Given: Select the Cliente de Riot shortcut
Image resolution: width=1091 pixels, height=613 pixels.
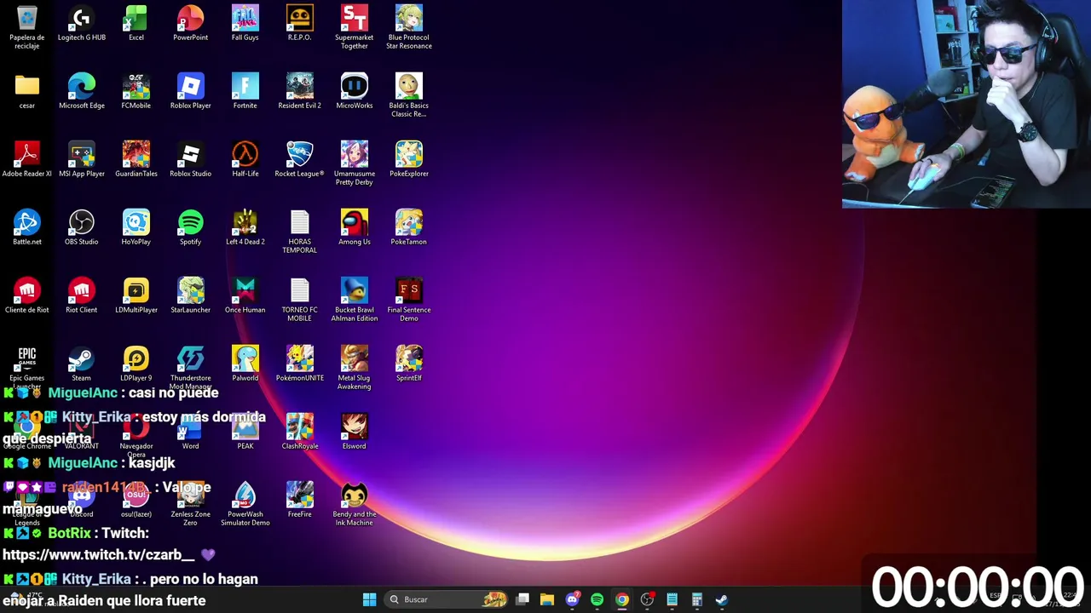Looking at the screenshot, I should coord(26,296).
